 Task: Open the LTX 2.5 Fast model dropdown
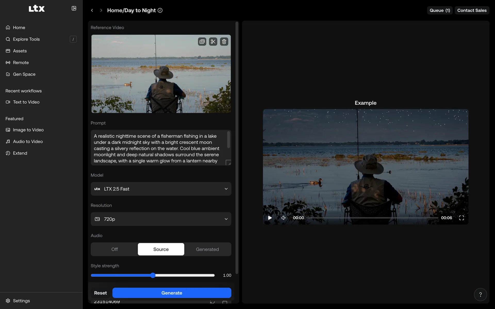point(161,189)
